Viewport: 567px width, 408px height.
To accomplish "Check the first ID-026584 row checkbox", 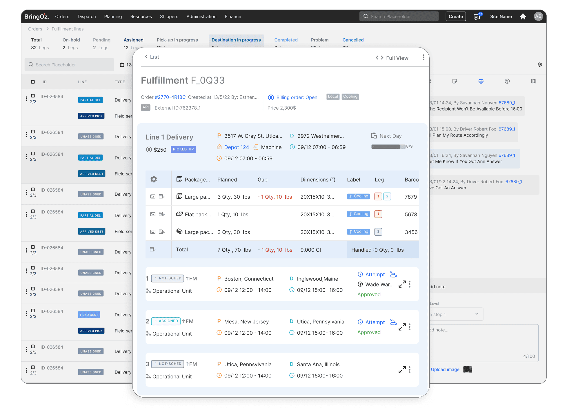I will [33, 96].
